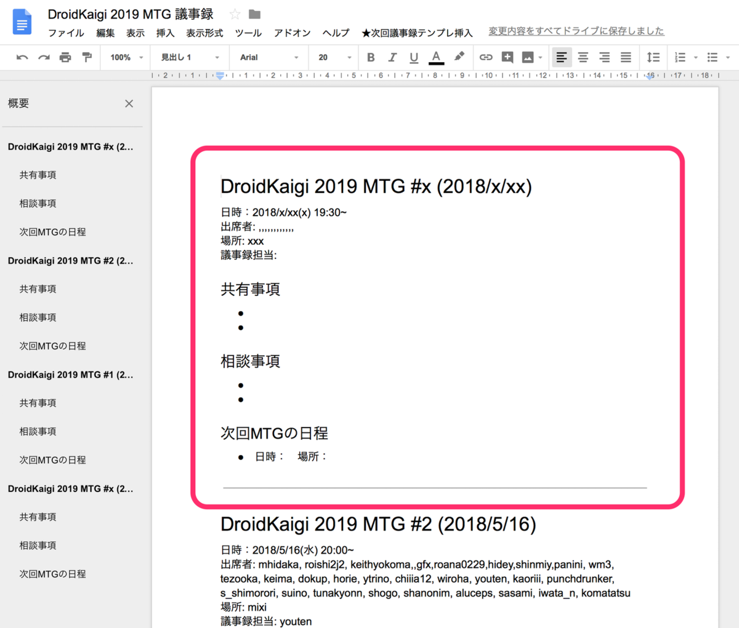The image size is (739, 628).
Task: Open the text color picker
Action: 436,57
